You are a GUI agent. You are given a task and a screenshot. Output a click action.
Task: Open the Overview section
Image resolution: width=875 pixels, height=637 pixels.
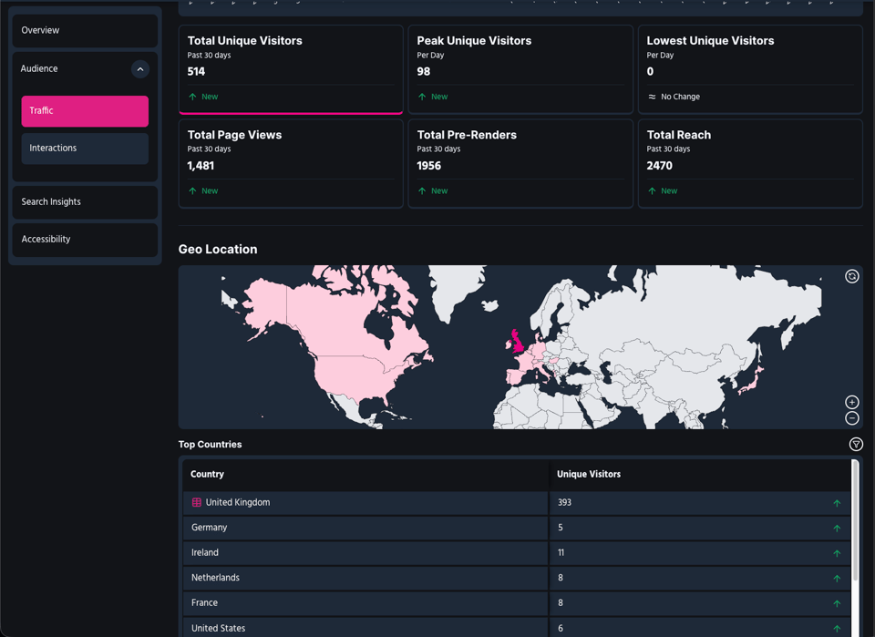click(85, 30)
